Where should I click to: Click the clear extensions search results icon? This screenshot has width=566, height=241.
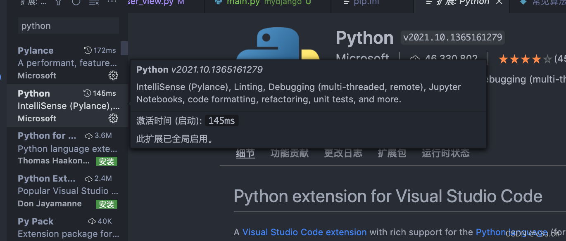(x=94, y=2)
